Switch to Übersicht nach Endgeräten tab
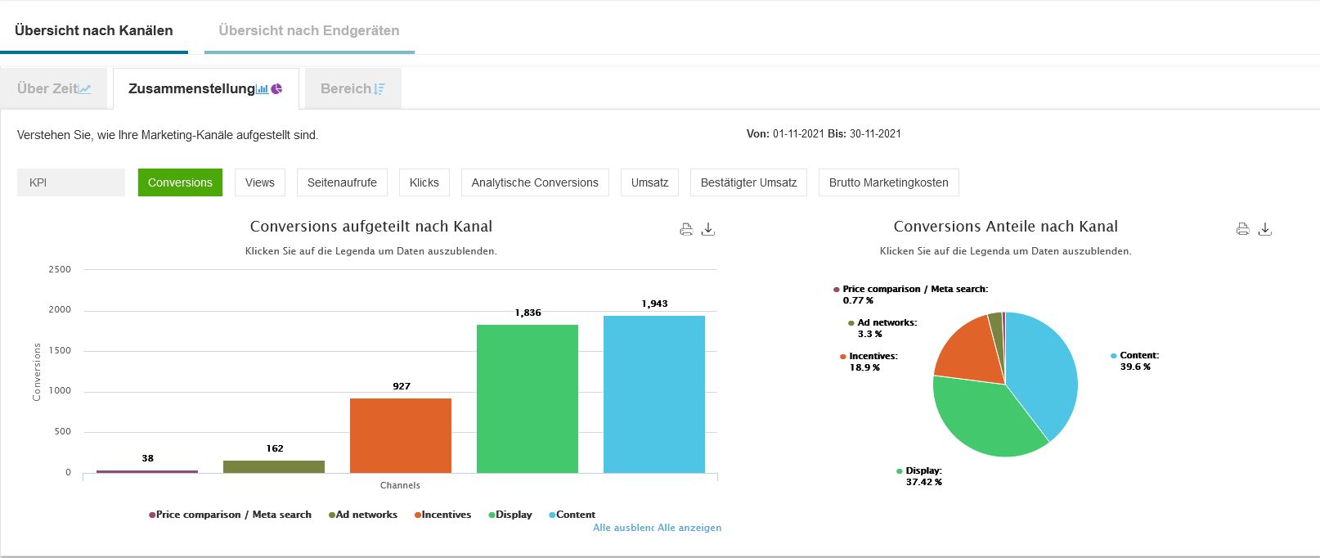 click(x=309, y=30)
